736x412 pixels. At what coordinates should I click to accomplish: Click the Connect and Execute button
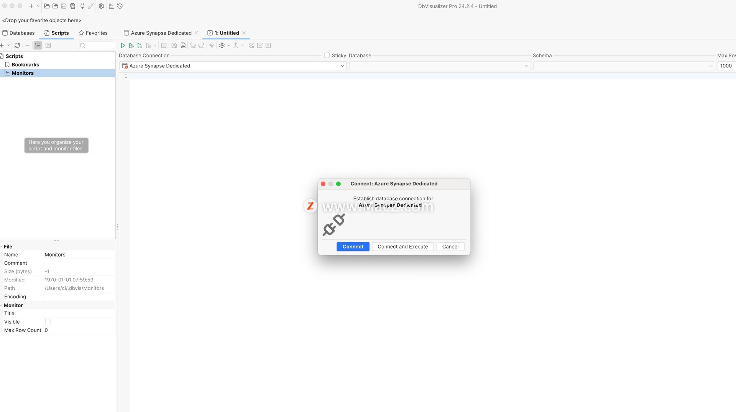pyautogui.click(x=402, y=247)
